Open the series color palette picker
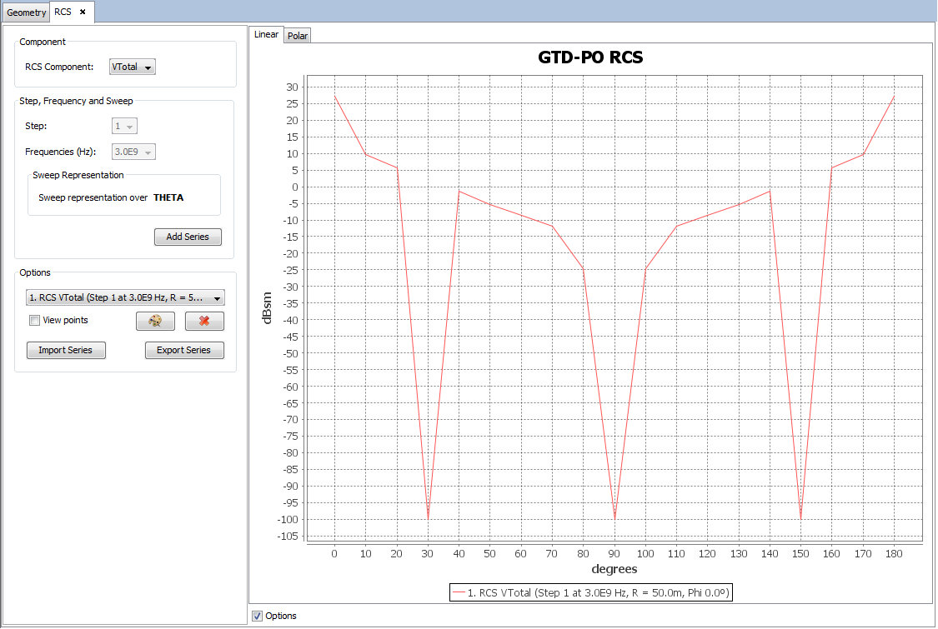 [x=155, y=322]
